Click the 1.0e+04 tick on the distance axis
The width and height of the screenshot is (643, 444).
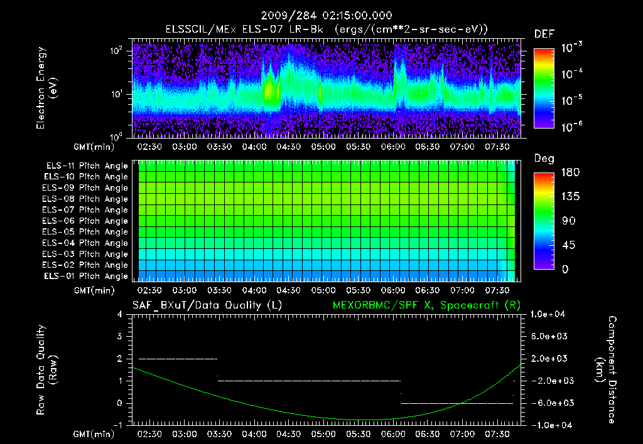coord(548,314)
